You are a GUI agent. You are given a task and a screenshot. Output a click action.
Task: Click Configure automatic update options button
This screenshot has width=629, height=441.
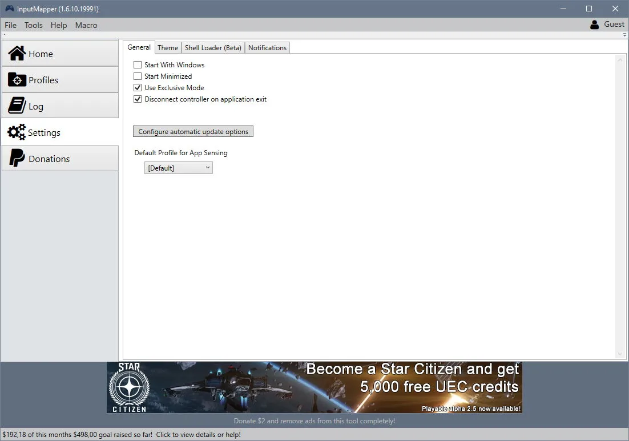point(193,131)
